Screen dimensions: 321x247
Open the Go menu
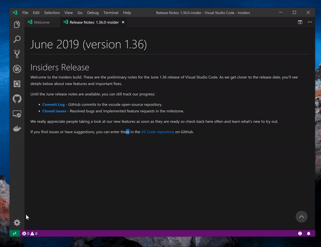tap(80, 13)
